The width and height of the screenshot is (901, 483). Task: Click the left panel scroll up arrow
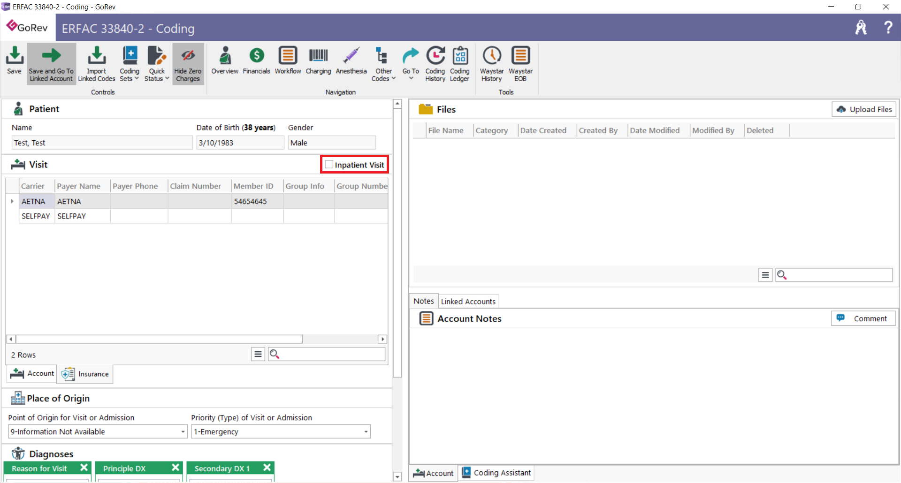[397, 104]
